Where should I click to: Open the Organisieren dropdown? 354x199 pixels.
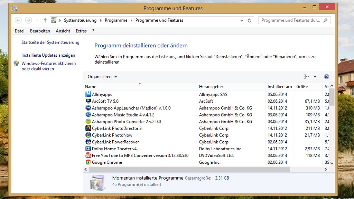101,76
